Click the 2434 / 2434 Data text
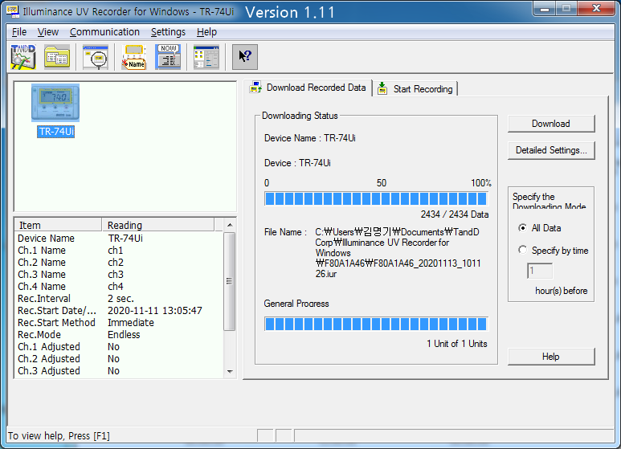Viewport: 621px width, 449px height. pos(455,214)
